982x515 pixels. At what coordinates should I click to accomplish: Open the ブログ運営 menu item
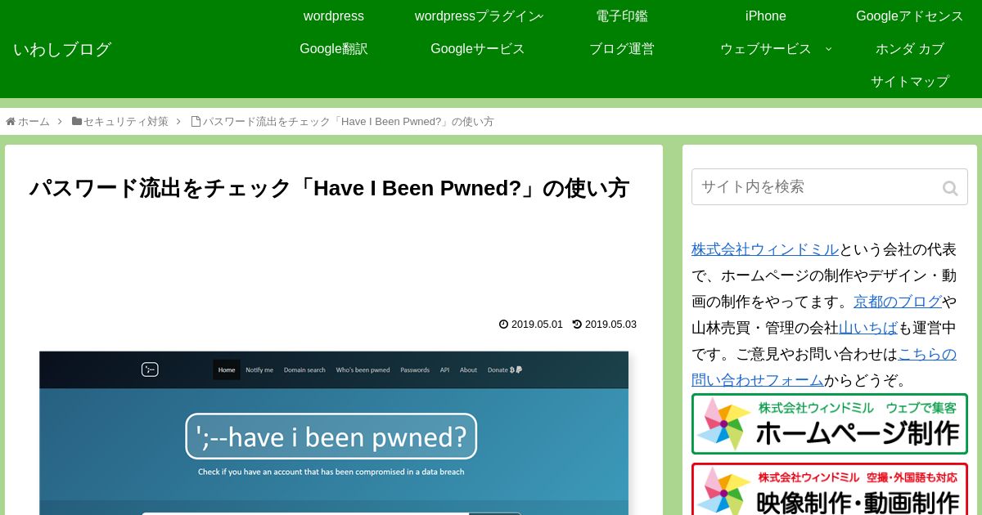pyautogui.click(x=622, y=49)
